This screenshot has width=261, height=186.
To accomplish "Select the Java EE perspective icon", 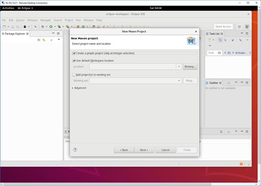I will pos(247,26).
